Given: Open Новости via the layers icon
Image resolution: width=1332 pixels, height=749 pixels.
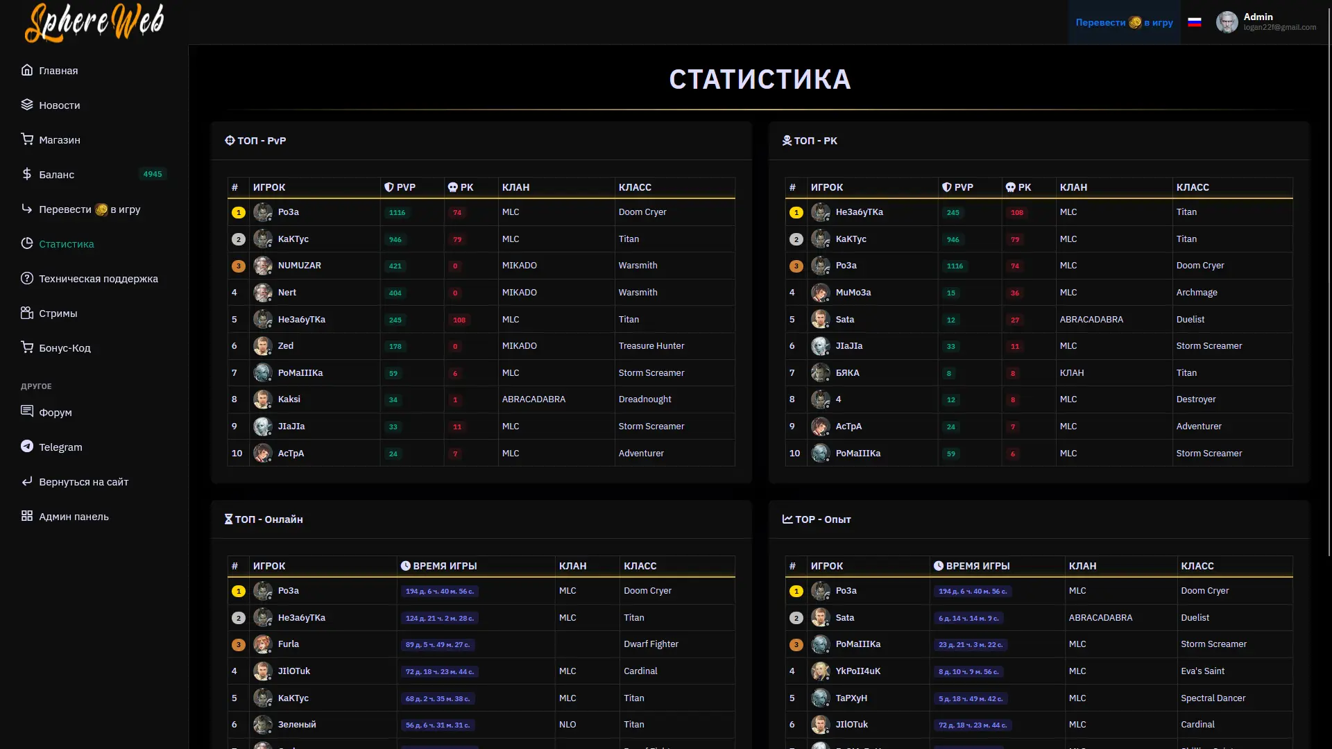Looking at the screenshot, I should [27, 105].
